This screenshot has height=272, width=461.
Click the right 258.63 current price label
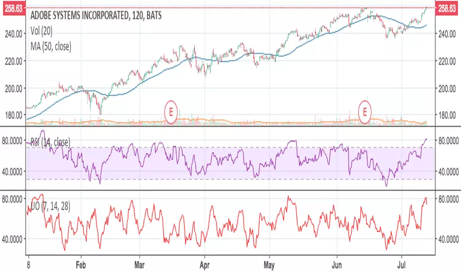[x=447, y=8]
